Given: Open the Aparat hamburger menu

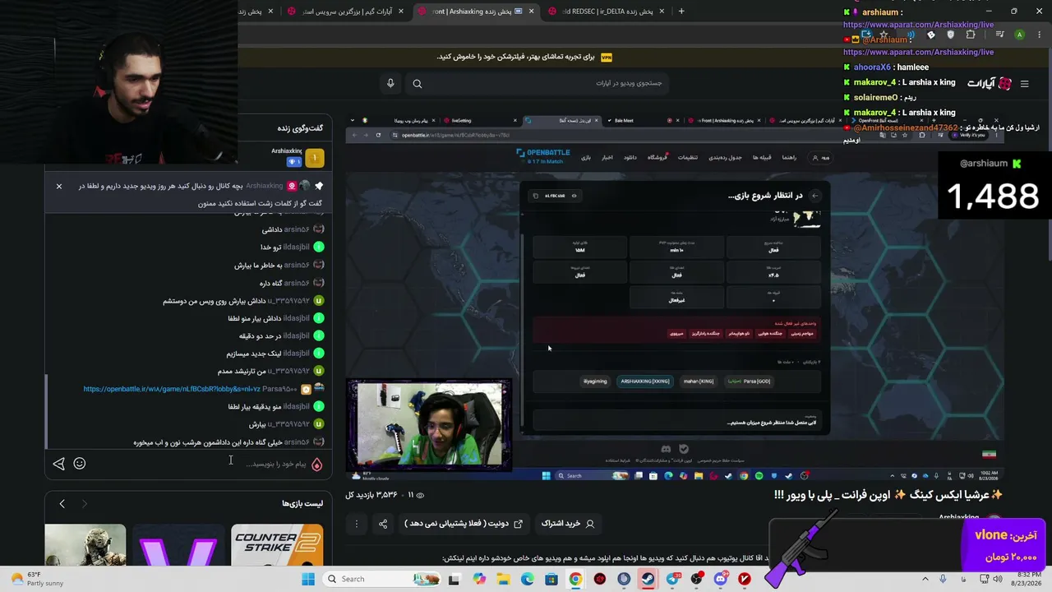Looking at the screenshot, I should [x=1024, y=83].
